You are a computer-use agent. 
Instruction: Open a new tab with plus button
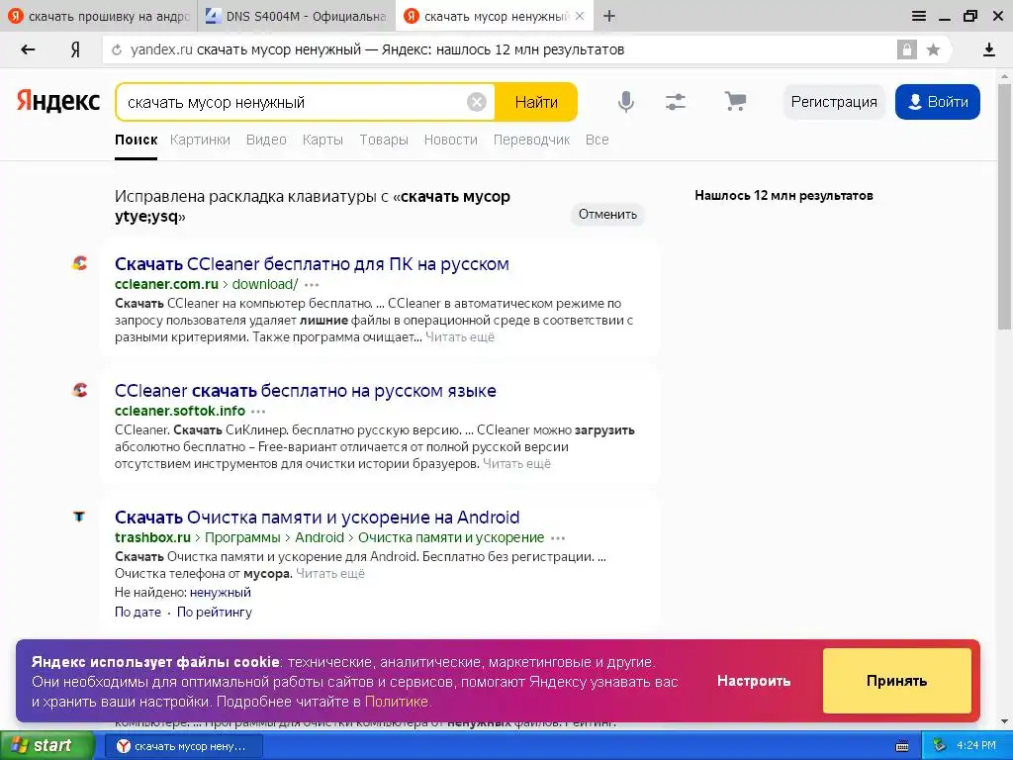tap(609, 16)
